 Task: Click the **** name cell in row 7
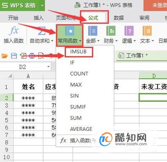pyautogui.click(x=28, y=135)
